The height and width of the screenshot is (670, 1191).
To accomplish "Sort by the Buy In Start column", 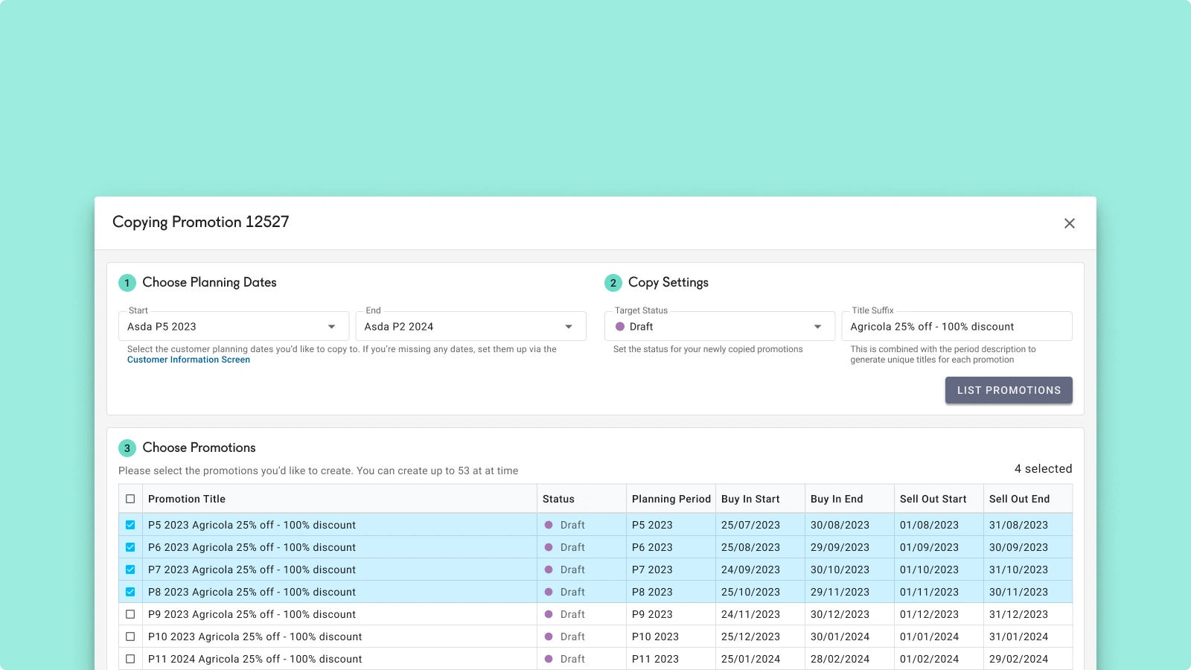I will click(750, 499).
